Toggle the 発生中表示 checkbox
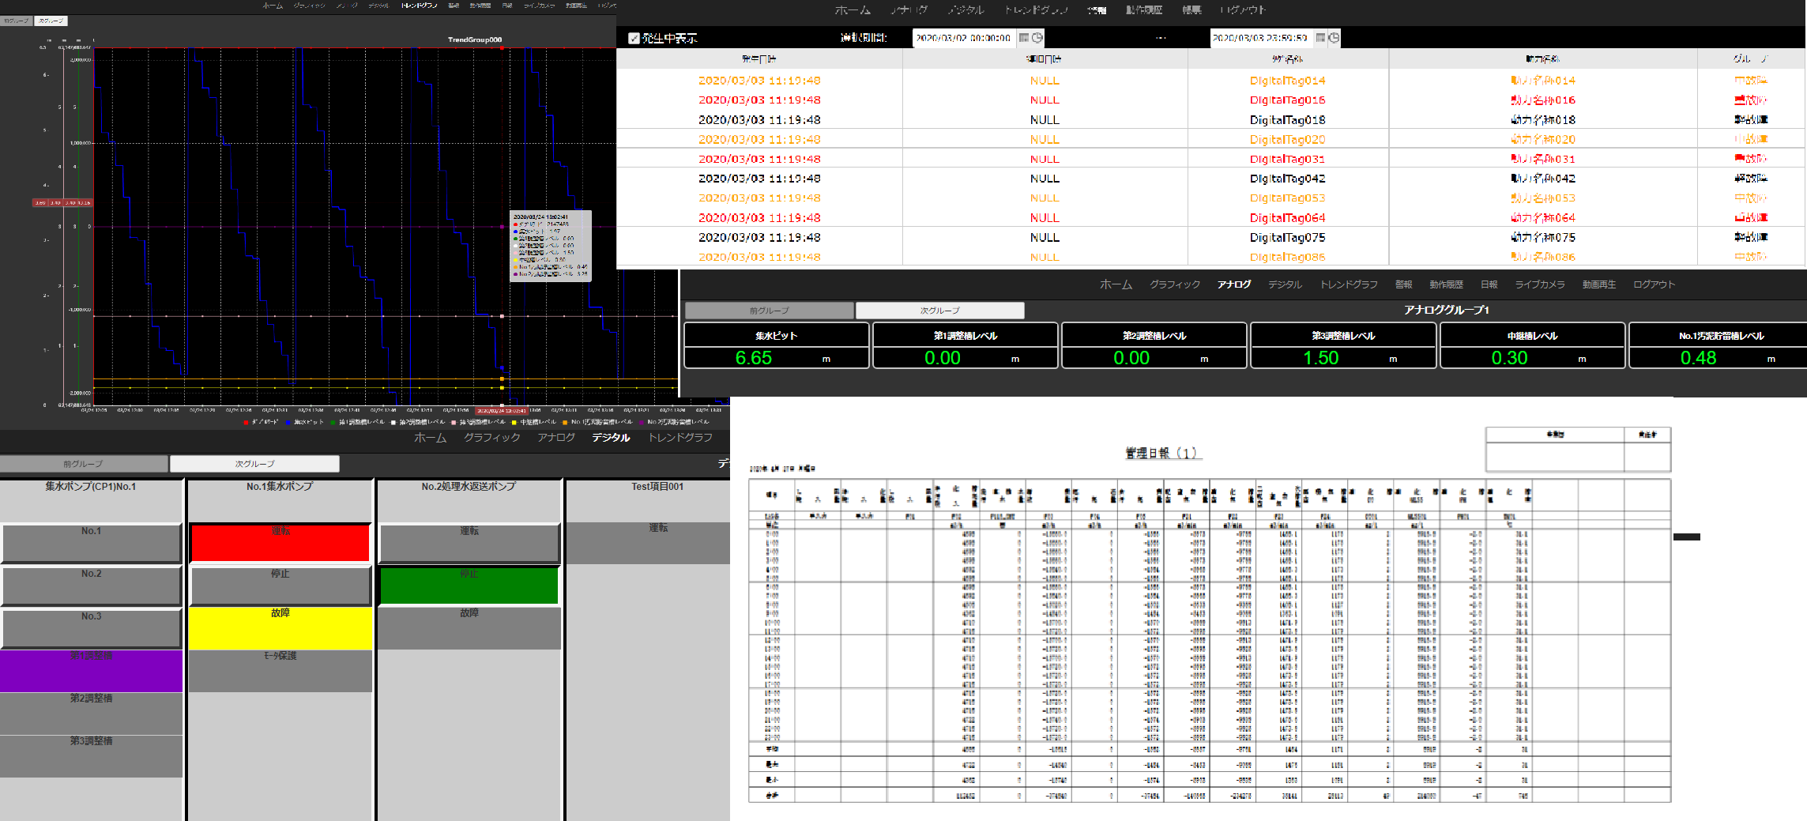The height and width of the screenshot is (821, 1807). pos(634,38)
